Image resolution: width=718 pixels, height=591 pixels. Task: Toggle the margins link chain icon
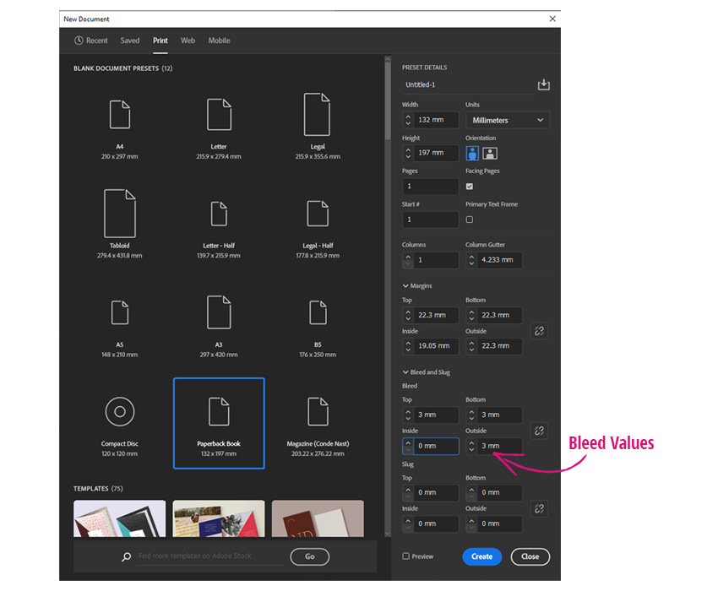(x=539, y=330)
